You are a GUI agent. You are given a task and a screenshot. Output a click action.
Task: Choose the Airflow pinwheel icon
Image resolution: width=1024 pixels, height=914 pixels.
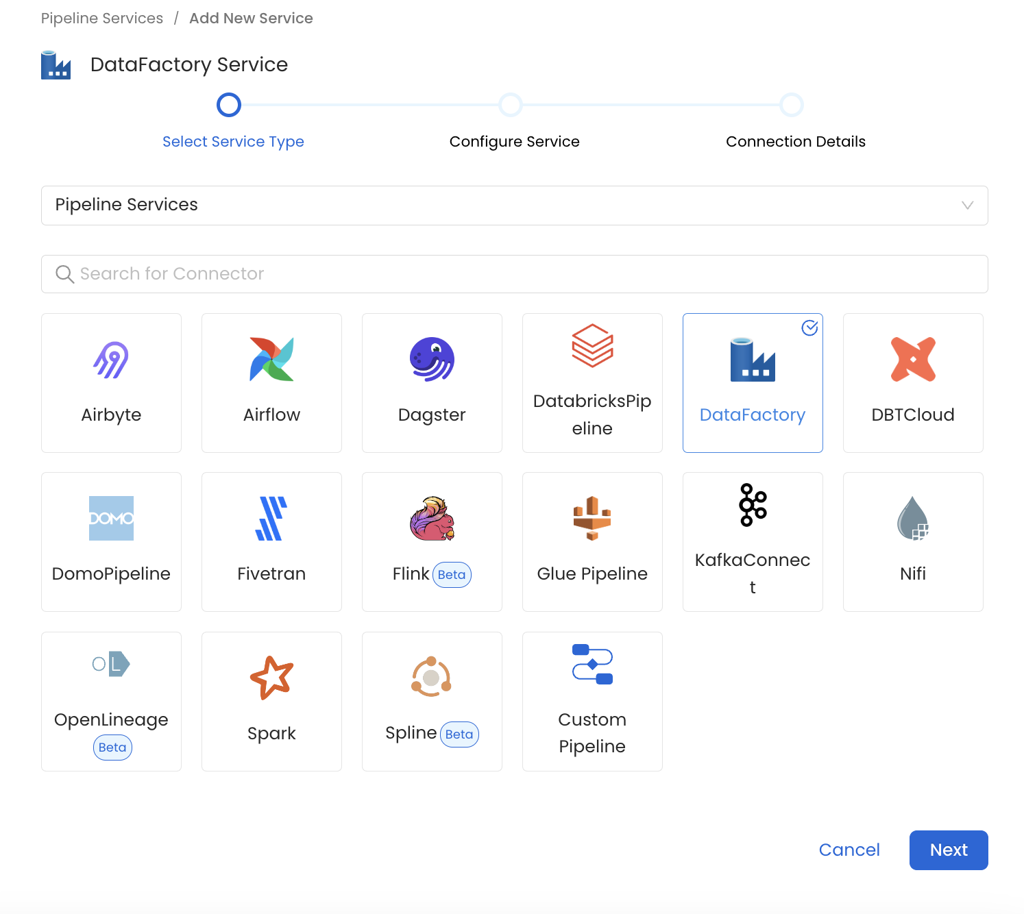tap(271, 360)
